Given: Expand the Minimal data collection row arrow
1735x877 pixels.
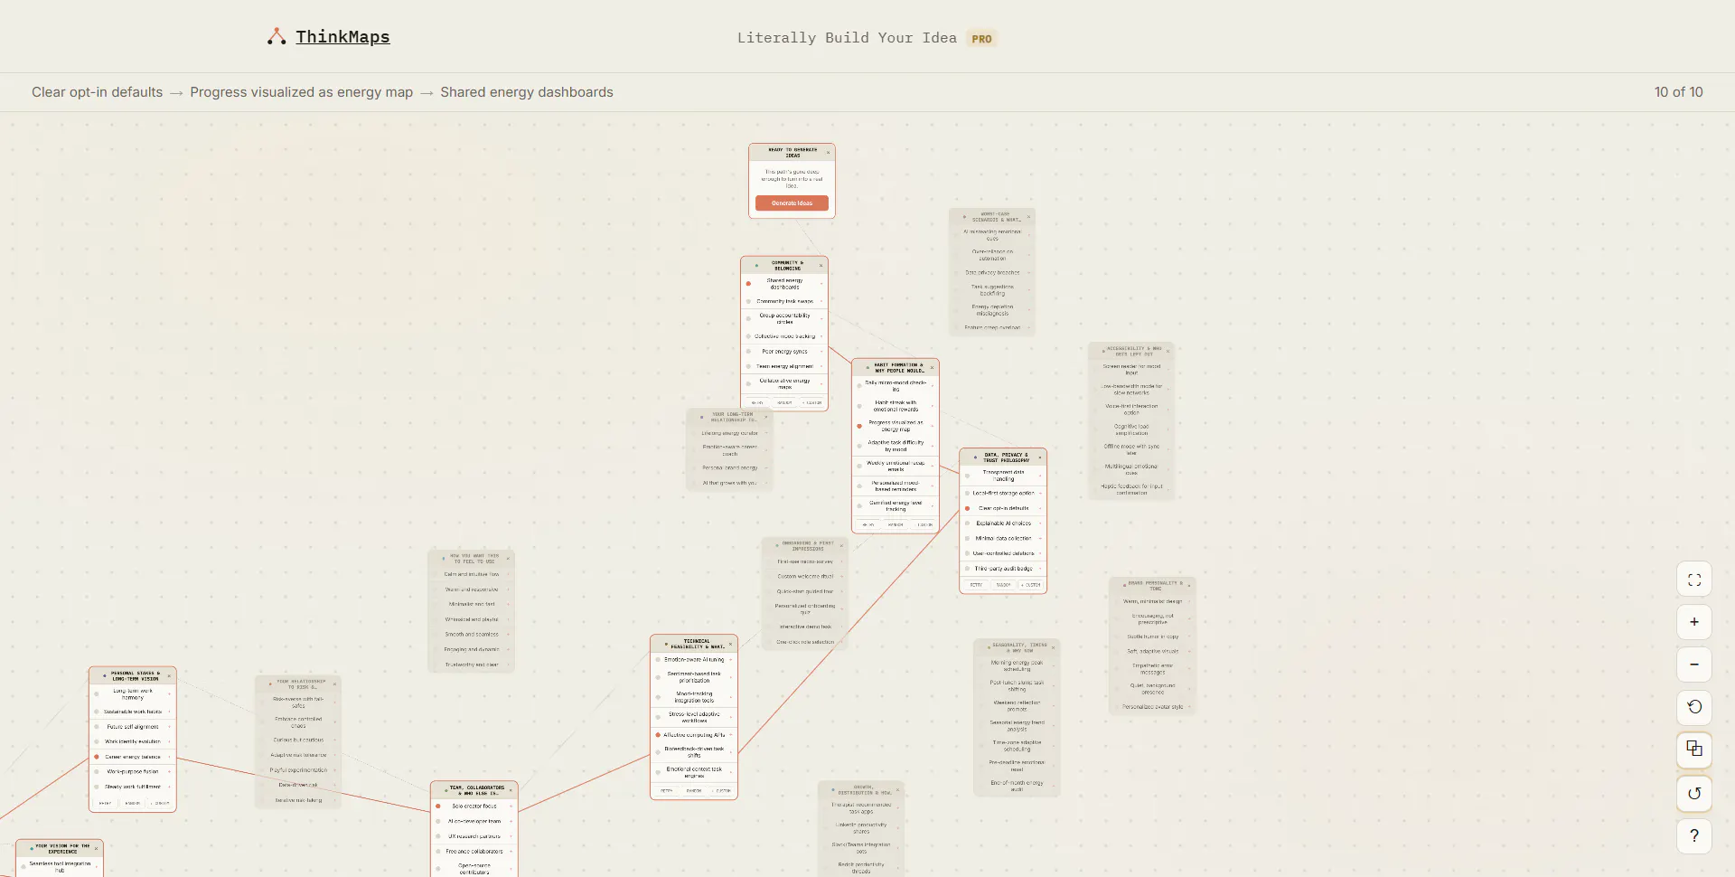Looking at the screenshot, I should tap(1040, 538).
